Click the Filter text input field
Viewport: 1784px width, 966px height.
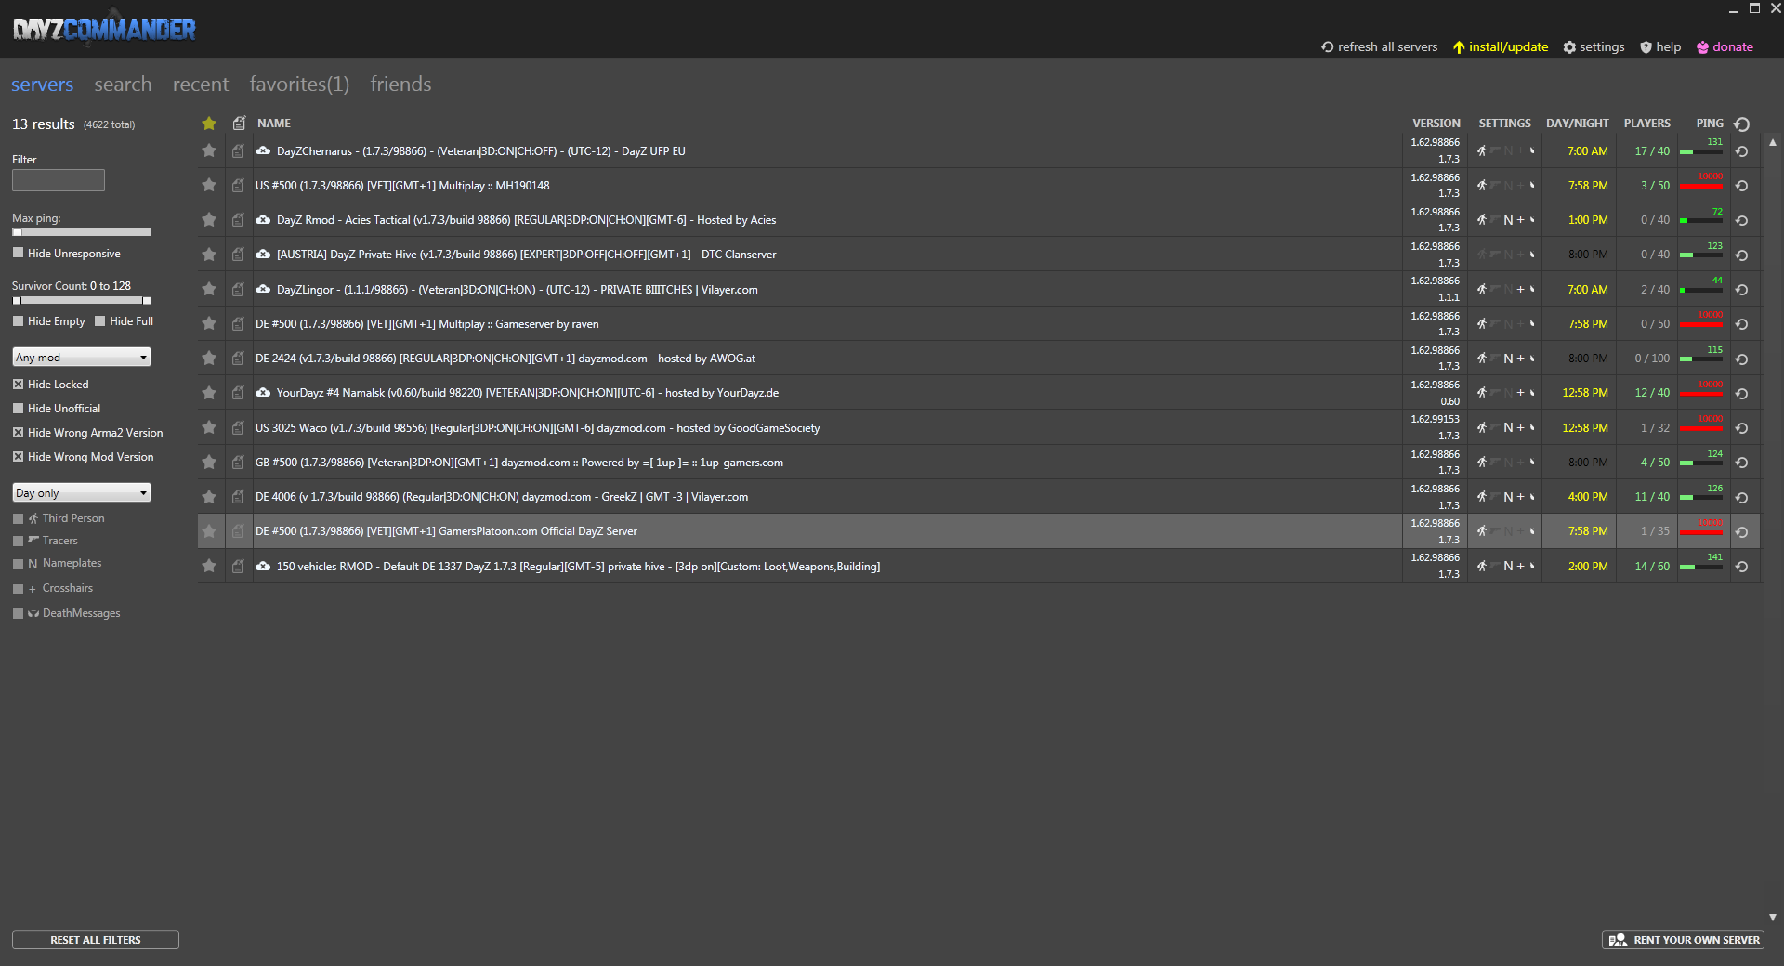[59, 180]
